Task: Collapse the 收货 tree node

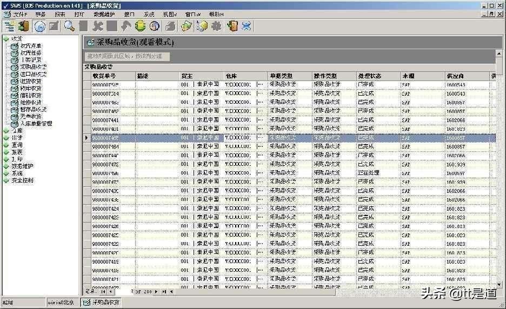Action: pyautogui.click(x=6, y=39)
